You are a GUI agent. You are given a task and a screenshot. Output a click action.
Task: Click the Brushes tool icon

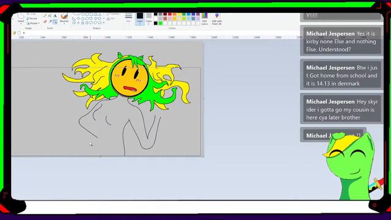[64, 16]
